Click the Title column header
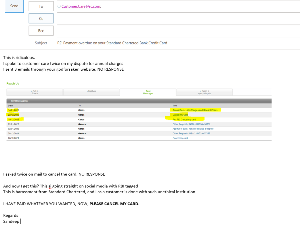Image resolution: width=300 pixels, height=227 pixels. click(x=175, y=106)
